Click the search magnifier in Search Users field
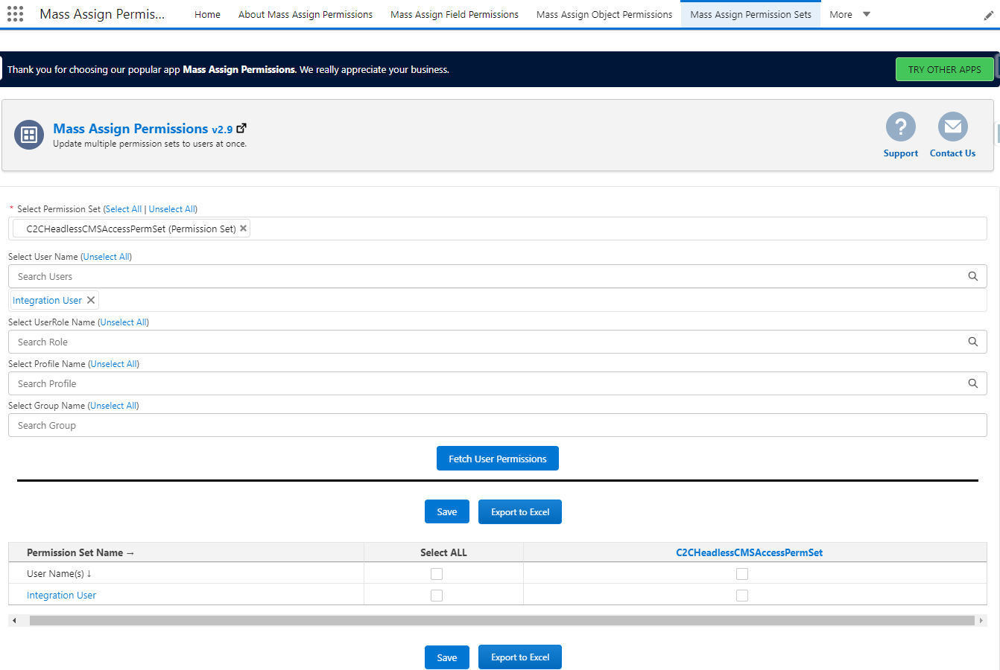 point(972,276)
